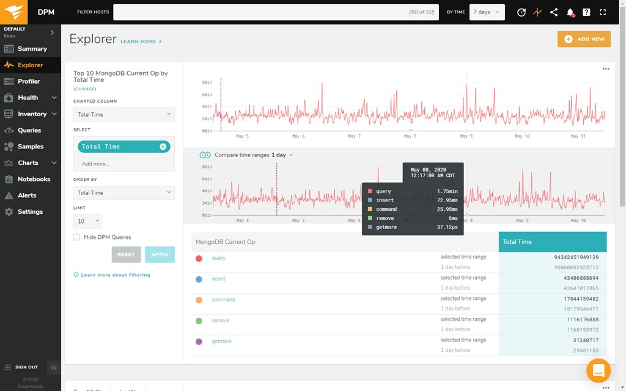Open the Queries section
Screen dimensions: 626x391
coord(29,130)
